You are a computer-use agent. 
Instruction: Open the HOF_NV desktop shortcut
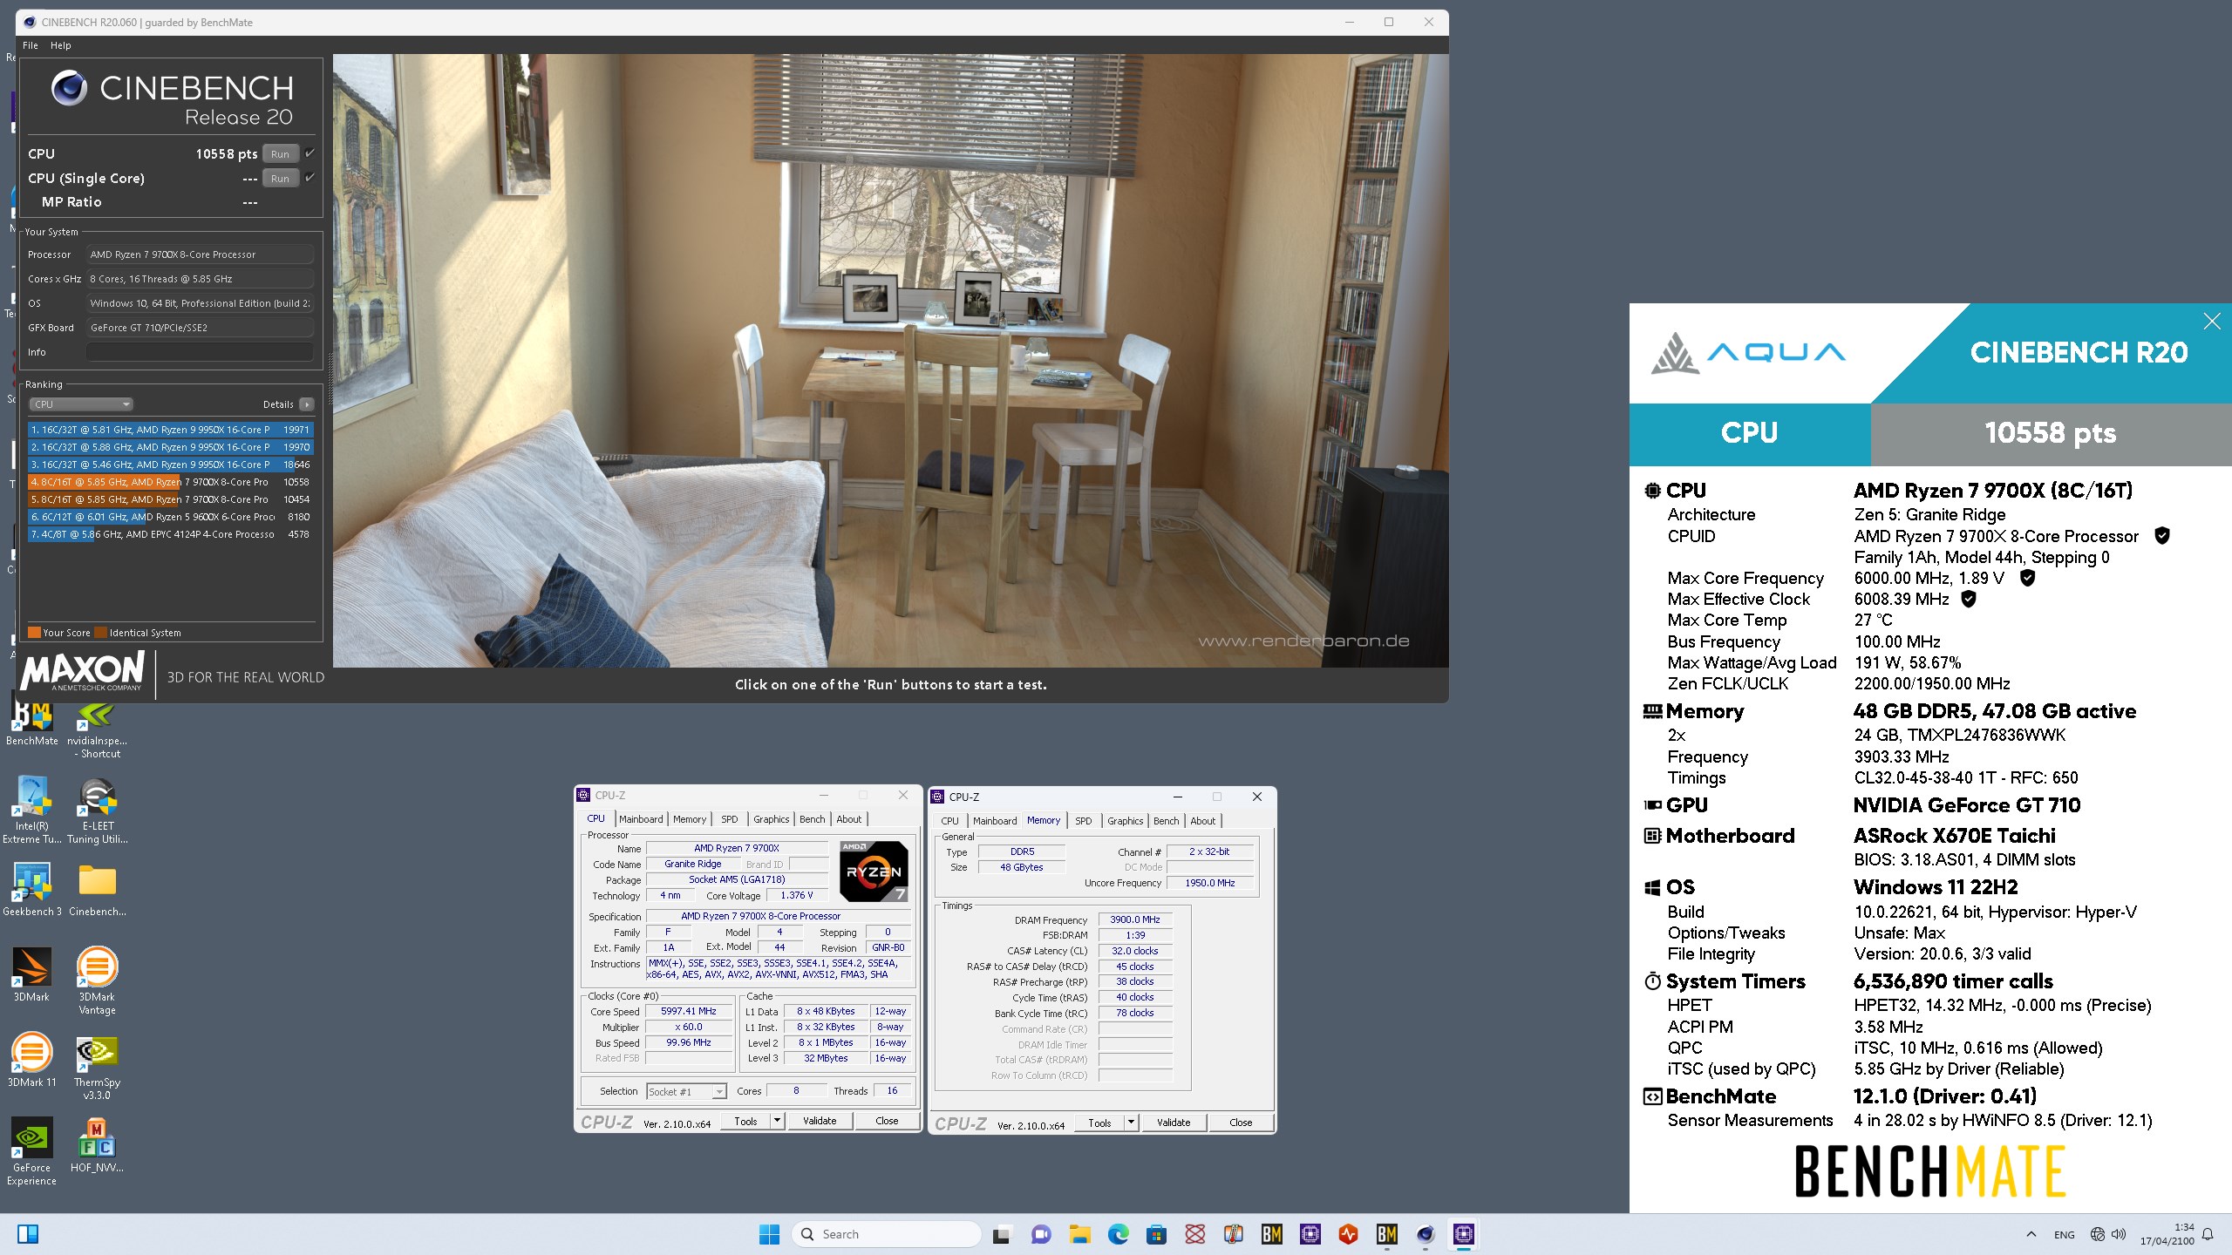tap(97, 1145)
